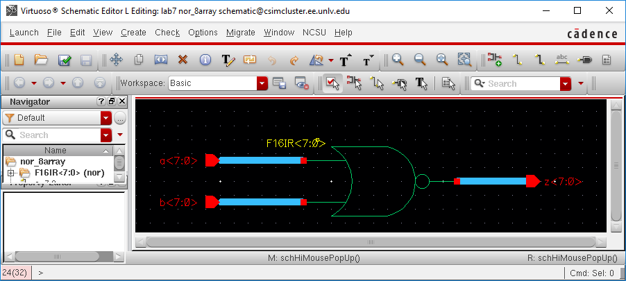Select the Stretch tool icon

tap(161, 60)
